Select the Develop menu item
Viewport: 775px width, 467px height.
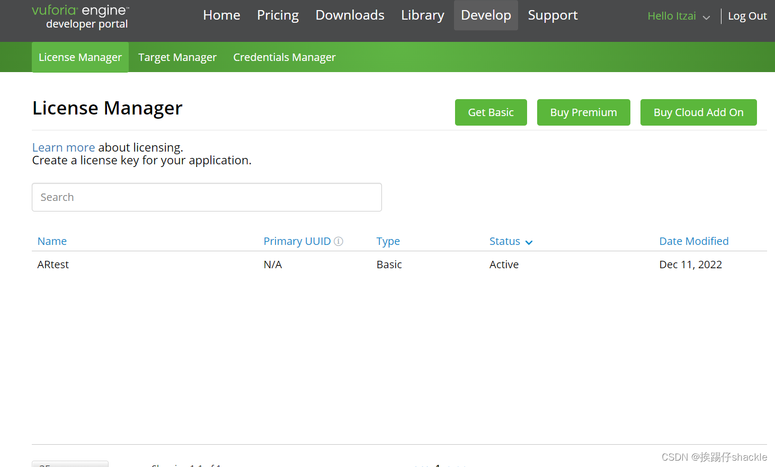[x=486, y=15]
